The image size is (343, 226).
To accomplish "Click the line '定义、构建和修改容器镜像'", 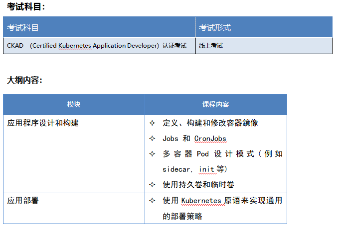I will click(210, 123).
